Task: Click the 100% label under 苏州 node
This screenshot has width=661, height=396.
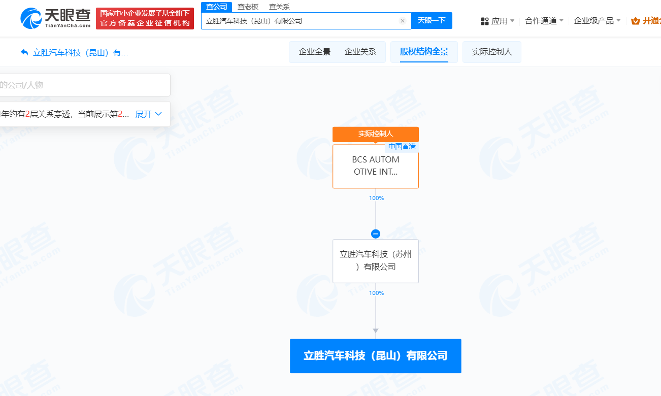Action: coord(376,293)
